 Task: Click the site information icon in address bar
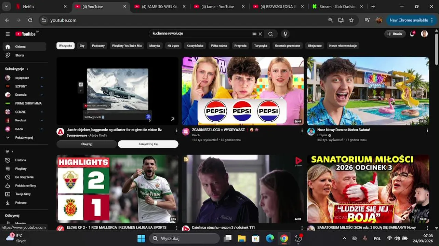pos(44,20)
